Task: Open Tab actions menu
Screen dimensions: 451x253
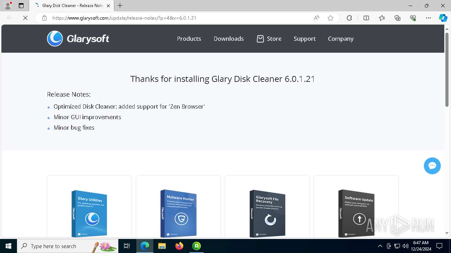Action: pyautogui.click(x=21, y=6)
